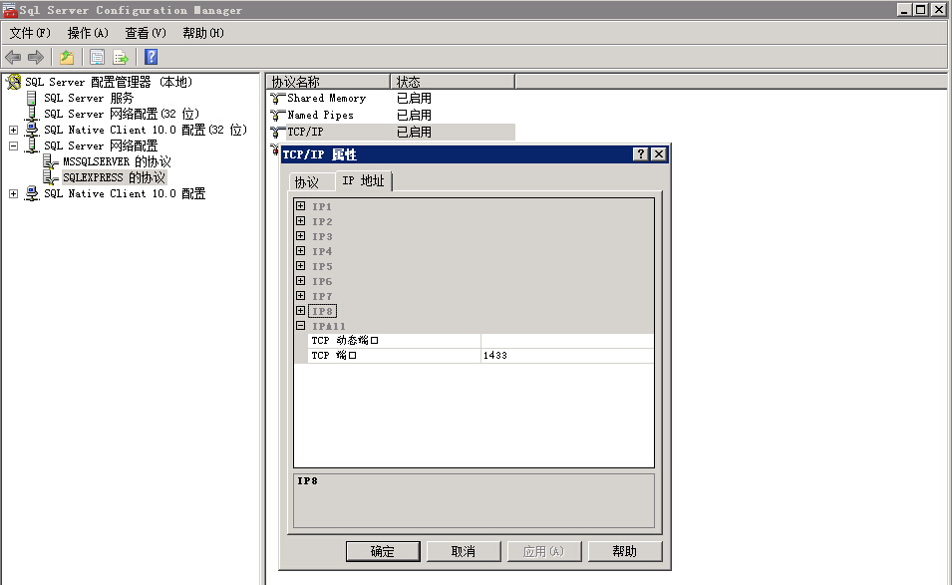Expand the IP8 node
952x585 pixels.
pyautogui.click(x=300, y=310)
